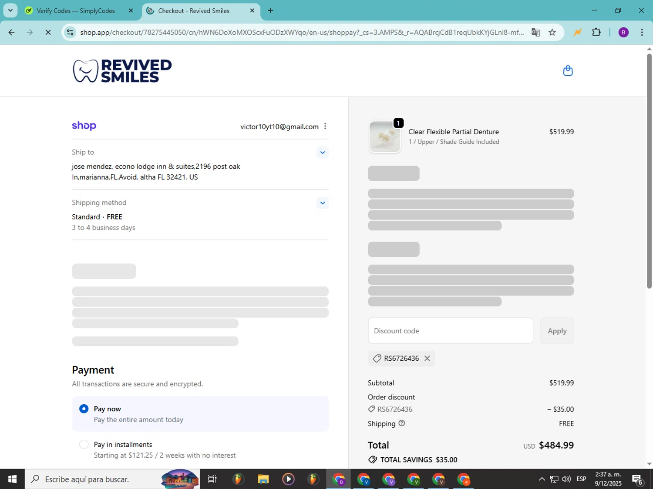Open the notification center icon
The width and height of the screenshot is (653, 489).
click(638, 479)
